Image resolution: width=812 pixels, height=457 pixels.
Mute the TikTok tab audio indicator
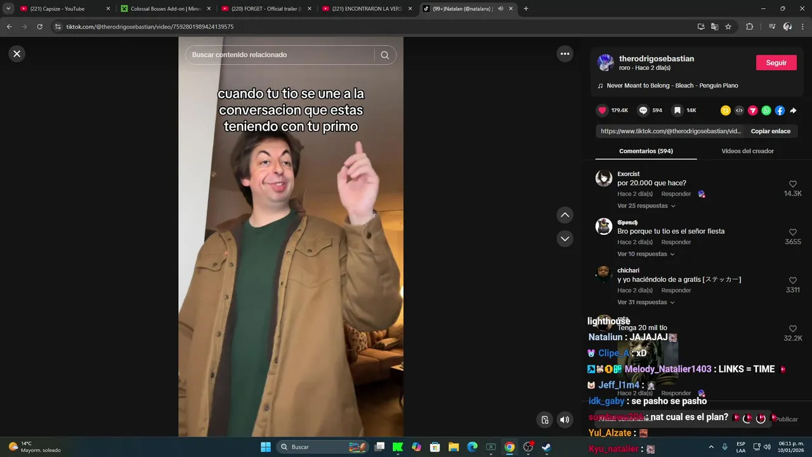click(x=501, y=9)
